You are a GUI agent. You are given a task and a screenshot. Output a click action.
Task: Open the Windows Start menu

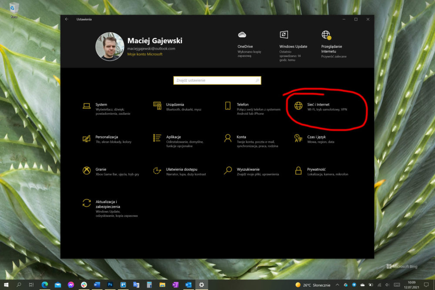6,285
